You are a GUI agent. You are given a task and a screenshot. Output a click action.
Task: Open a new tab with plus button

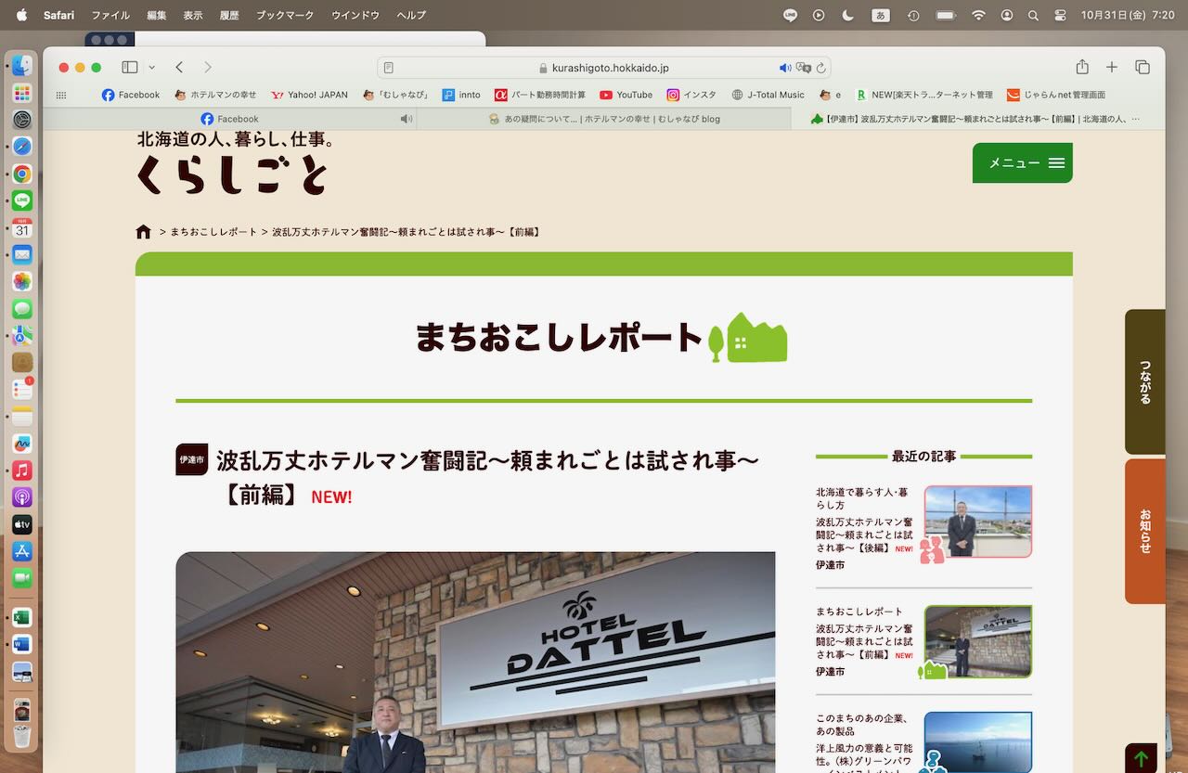[1112, 68]
